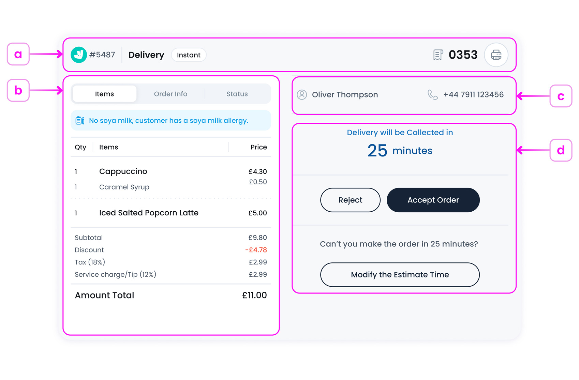Switch to the Order Info tab
Image resolution: width=579 pixels, height=380 pixels.
click(170, 94)
